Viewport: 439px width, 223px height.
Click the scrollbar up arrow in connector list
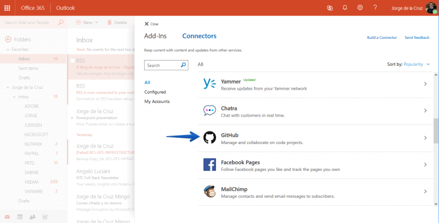(x=436, y=75)
